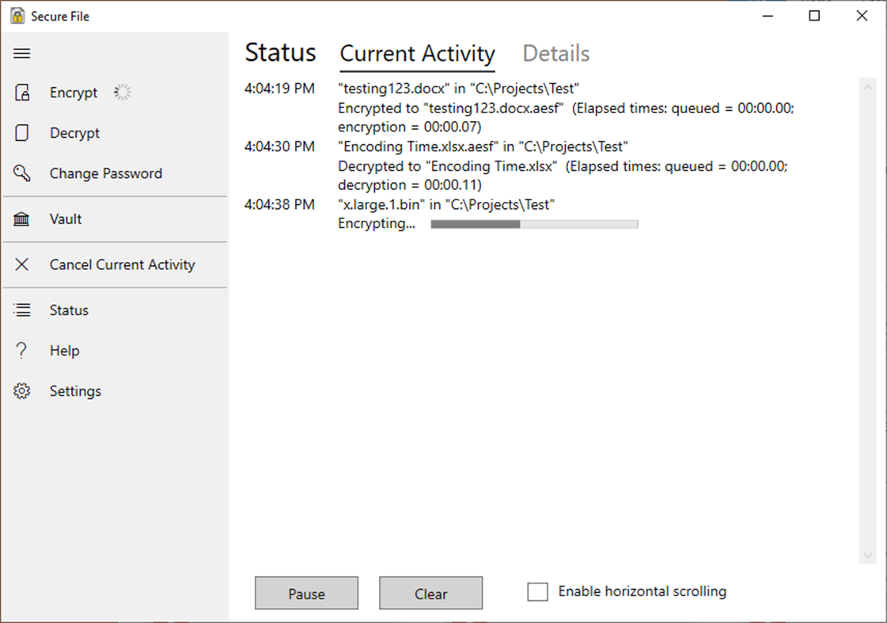Collapse the navigation sidebar menu
The height and width of the screenshot is (623, 887).
(21, 53)
